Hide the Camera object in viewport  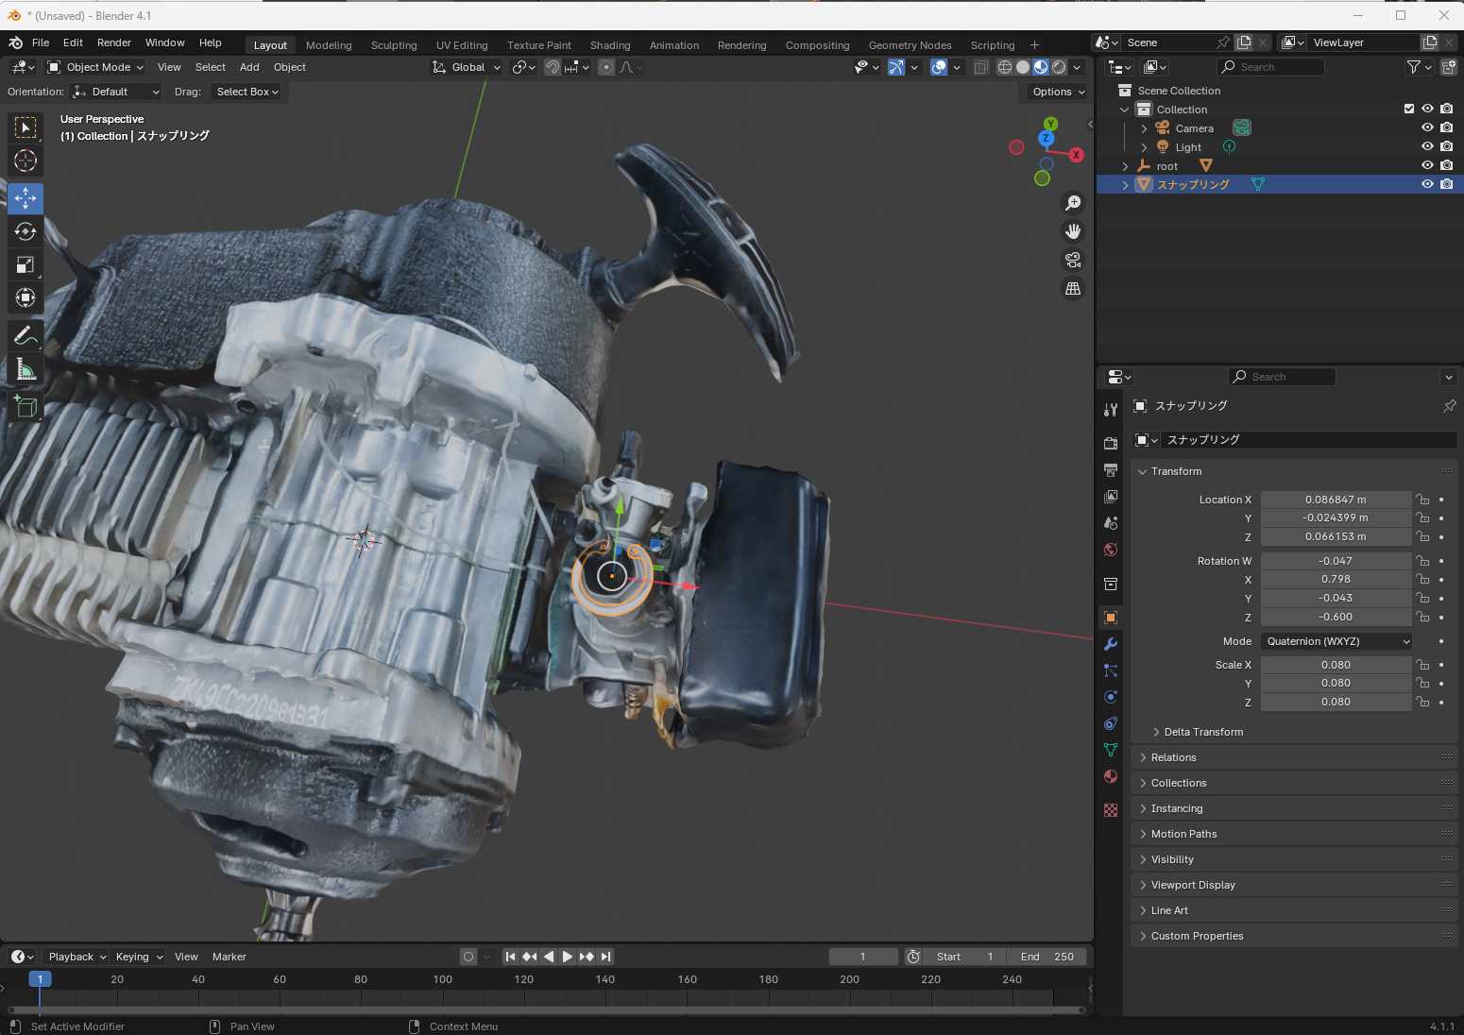[1427, 127]
